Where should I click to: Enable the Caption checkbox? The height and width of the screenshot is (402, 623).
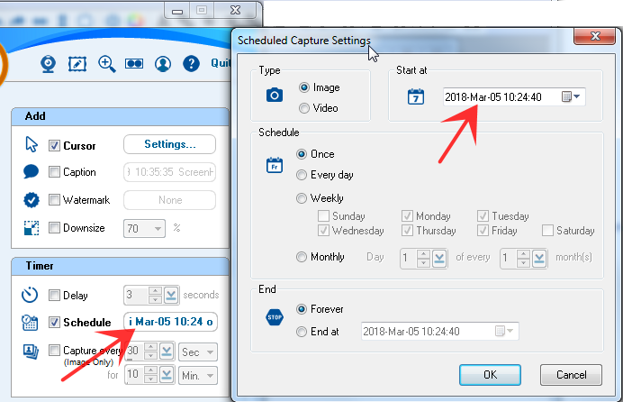(x=55, y=172)
